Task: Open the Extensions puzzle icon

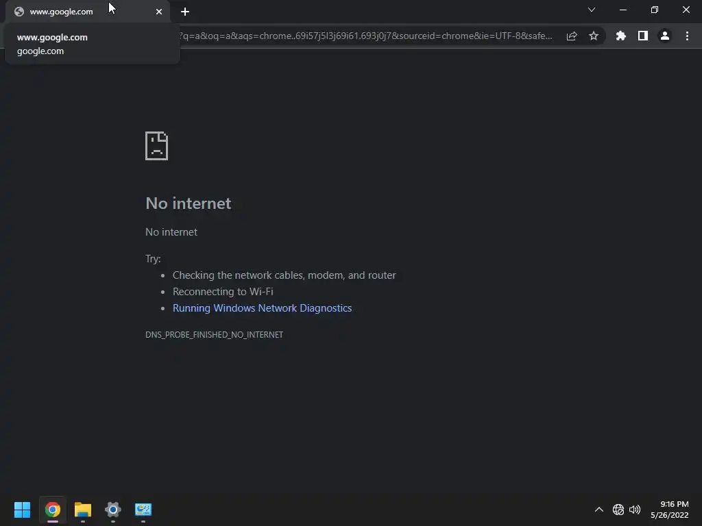Action: pos(621,36)
